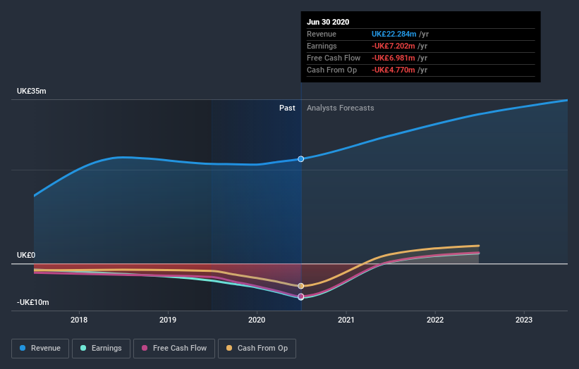
Task: Click the free cash flow value -UK£6.981m
Action: click(394, 58)
